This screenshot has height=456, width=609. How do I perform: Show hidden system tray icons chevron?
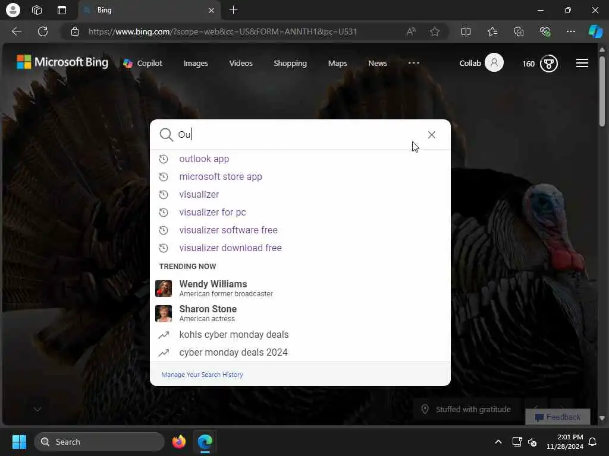498,442
